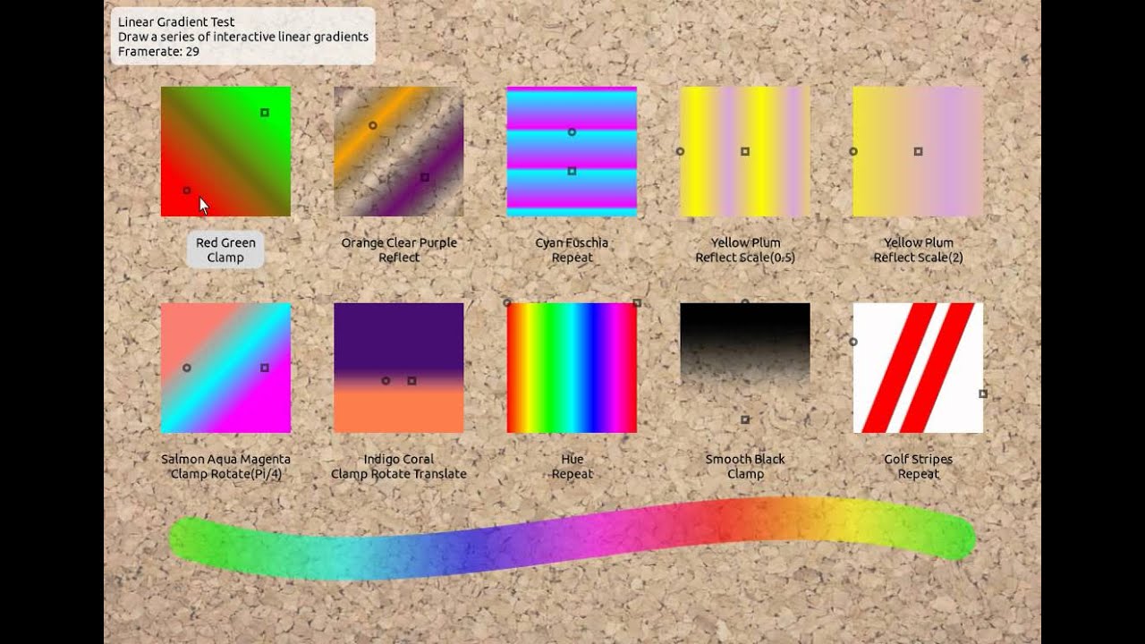Viewport: 1145px width, 644px height.
Task: Click the rainbow gradient brush stroke
Action: [x=572, y=538]
